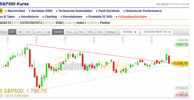
Task: Click the Symbol S500 text
Action: click(x=53, y=23)
